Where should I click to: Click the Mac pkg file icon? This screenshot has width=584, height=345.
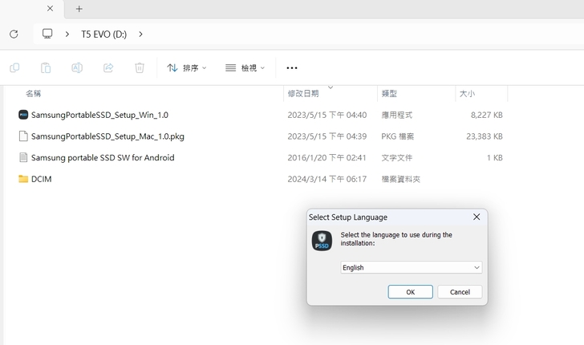point(23,136)
